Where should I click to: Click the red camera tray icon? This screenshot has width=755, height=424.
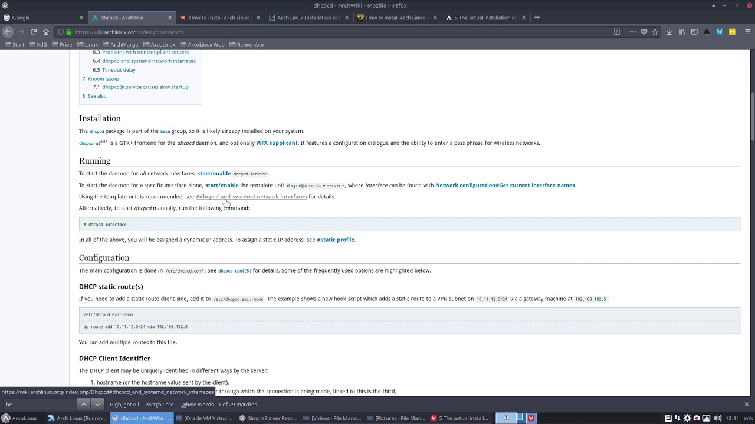coord(697,418)
